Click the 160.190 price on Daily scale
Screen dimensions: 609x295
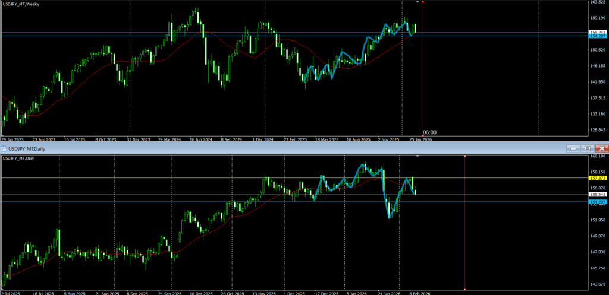pos(598,157)
